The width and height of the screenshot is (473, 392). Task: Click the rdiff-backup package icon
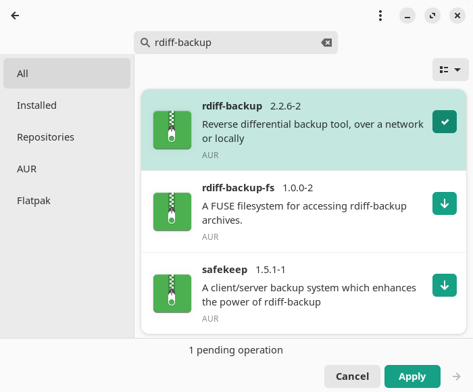[x=172, y=130]
